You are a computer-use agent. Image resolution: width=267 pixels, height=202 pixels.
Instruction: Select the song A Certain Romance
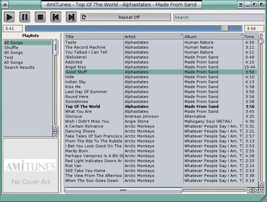(161, 126)
